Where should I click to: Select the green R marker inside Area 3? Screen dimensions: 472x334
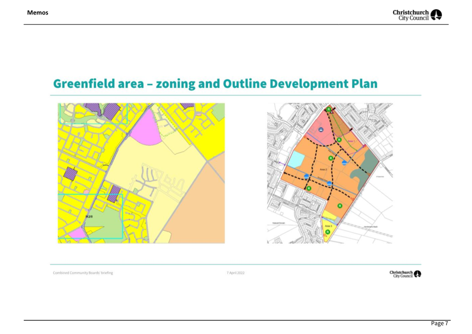(x=327, y=232)
